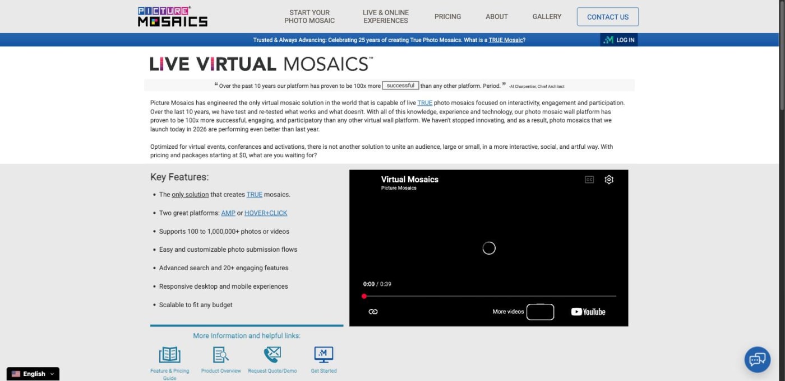Click the Picture Mosaics channel name
The width and height of the screenshot is (785, 381).
399,188
